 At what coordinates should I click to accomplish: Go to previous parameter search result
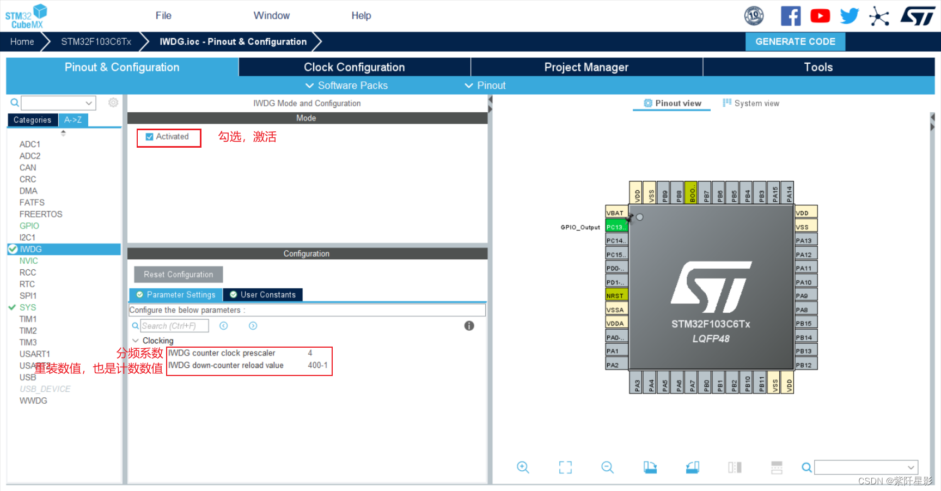tap(223, 326)
